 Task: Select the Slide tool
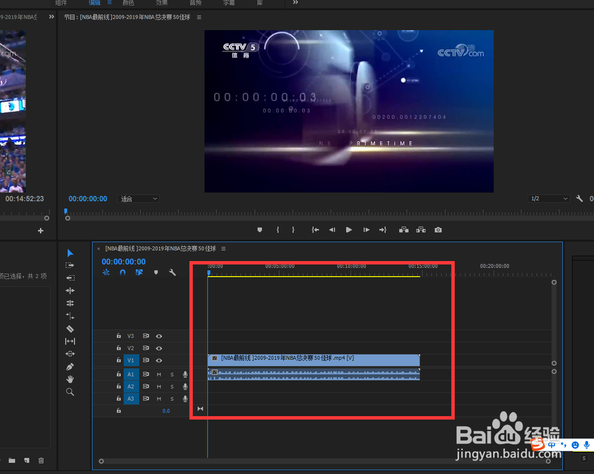coord(70,354)
